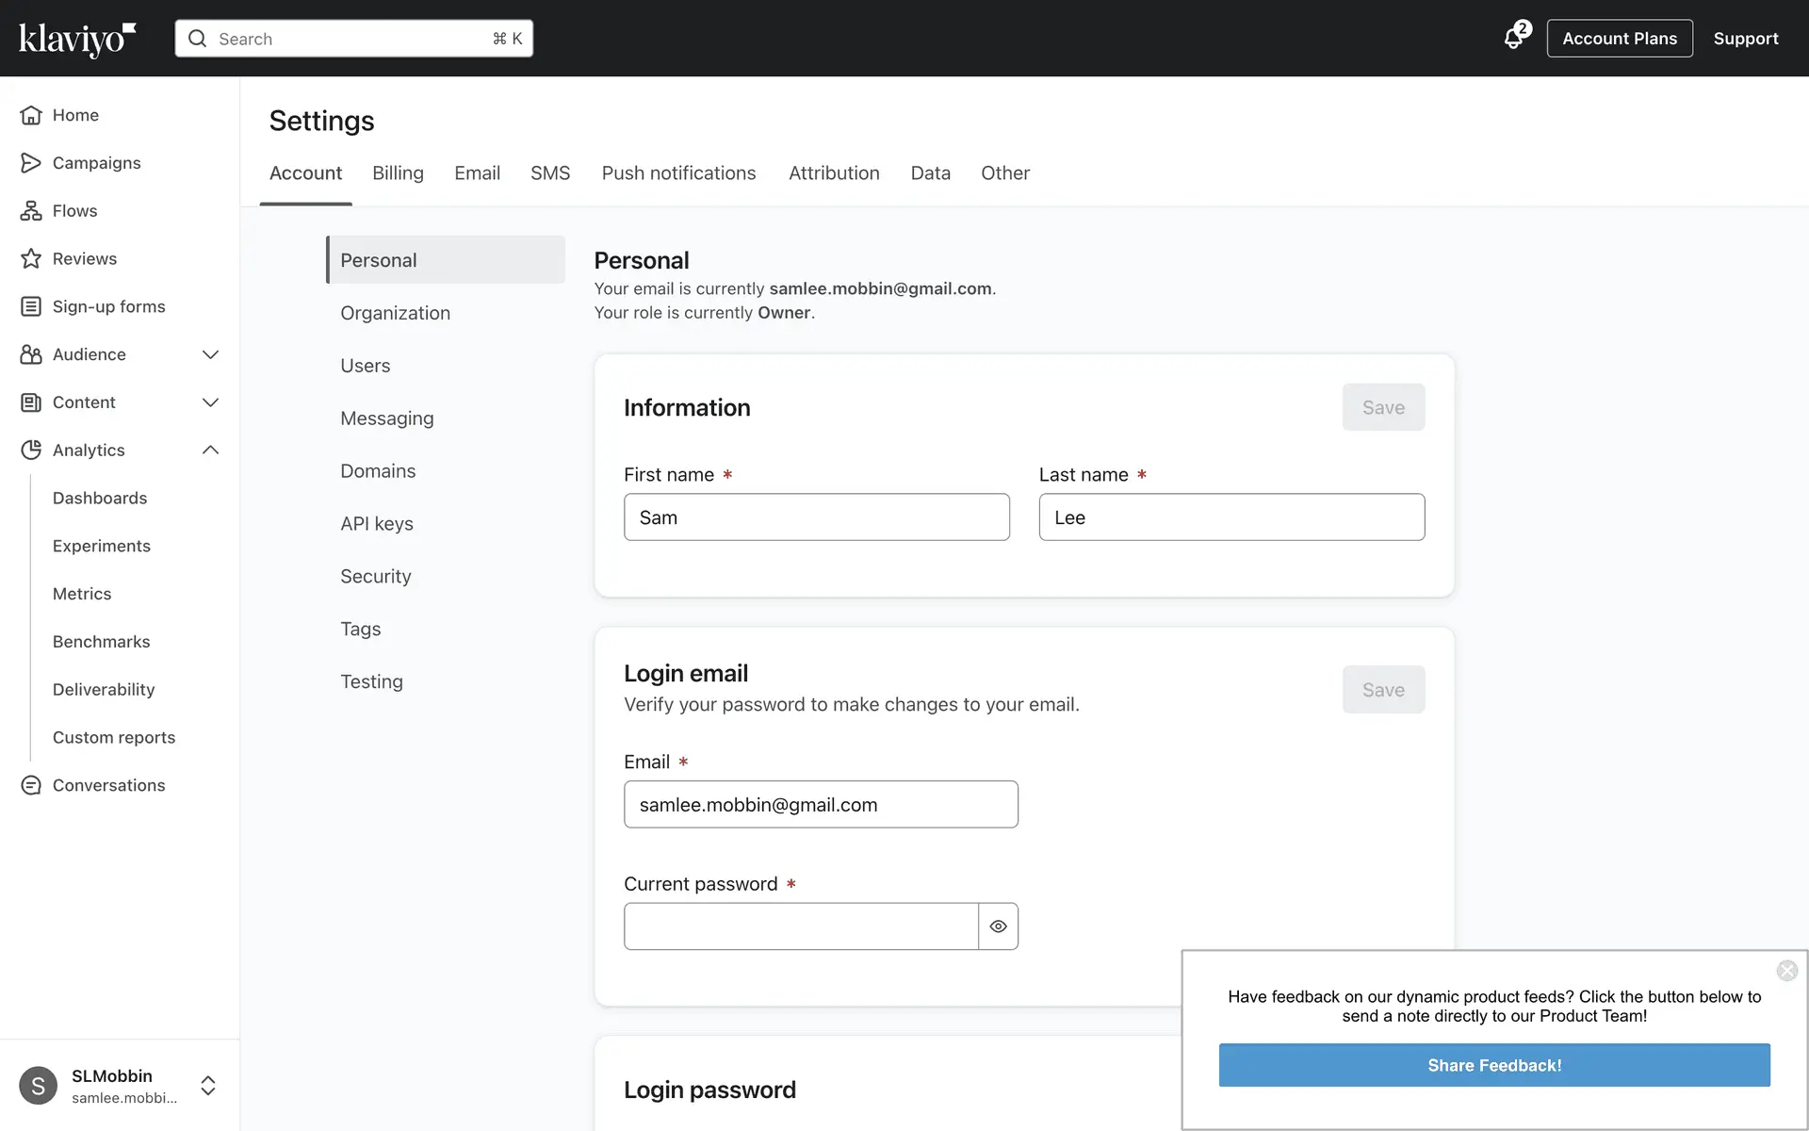Click the Home icon in sidebar
This screenshot has width=1809, height=1131.
coord(31,115)
